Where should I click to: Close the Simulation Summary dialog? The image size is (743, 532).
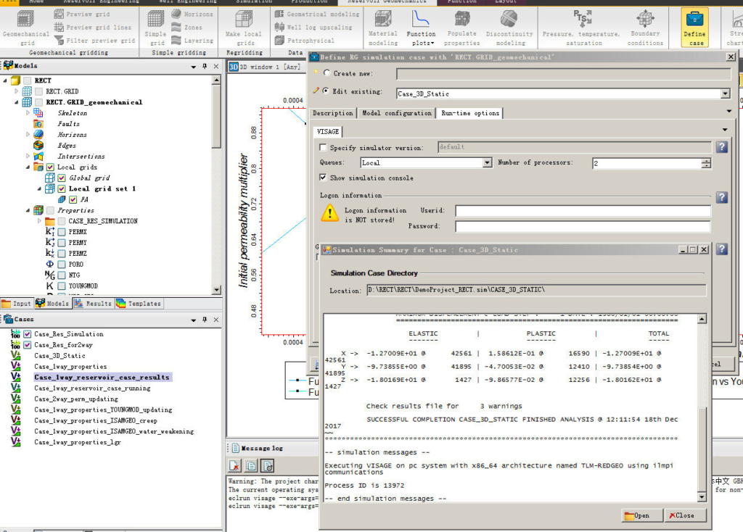(683, 515)
